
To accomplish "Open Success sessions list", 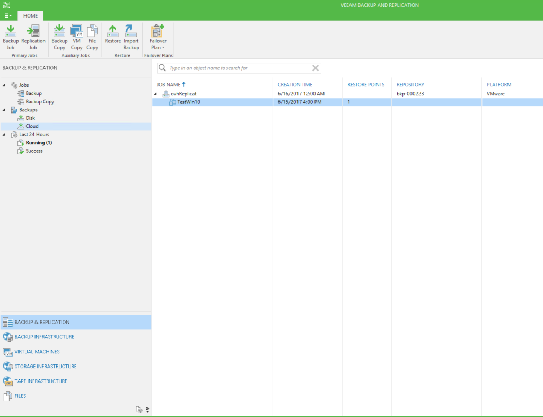I will click(x=34, y=151).
